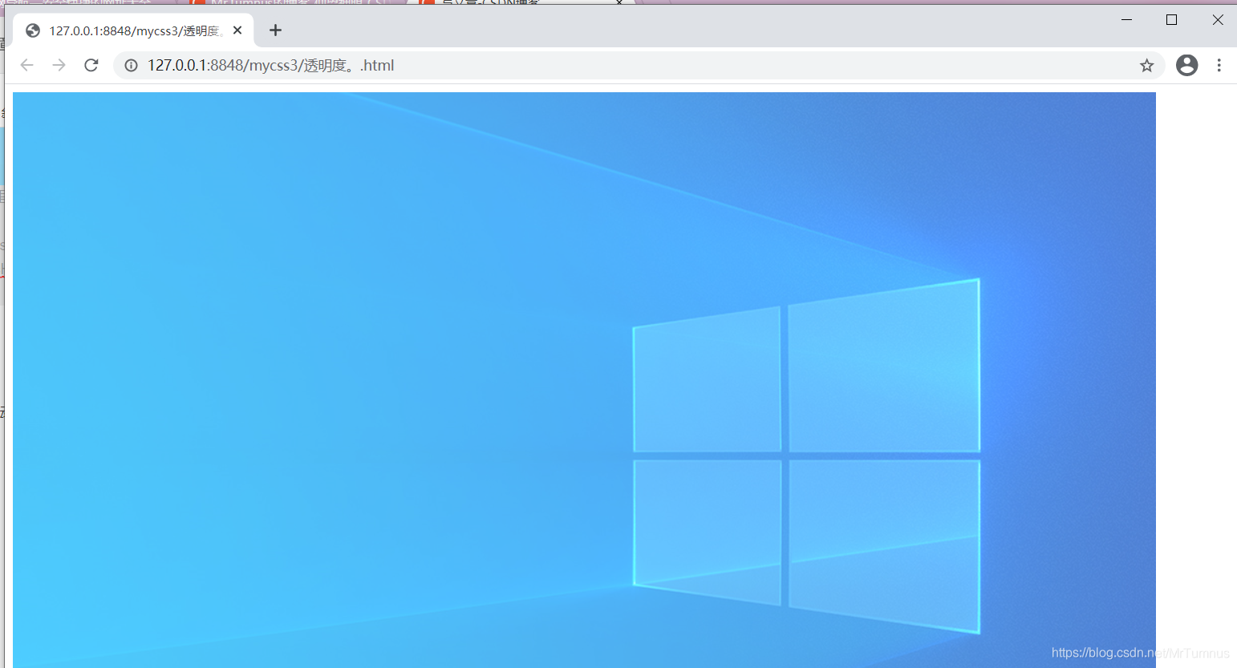Screen dimensions: 1237x668
Task: Select the 127.0.0.1:8848/mycss3 tab
Action: tap(133, 30)
